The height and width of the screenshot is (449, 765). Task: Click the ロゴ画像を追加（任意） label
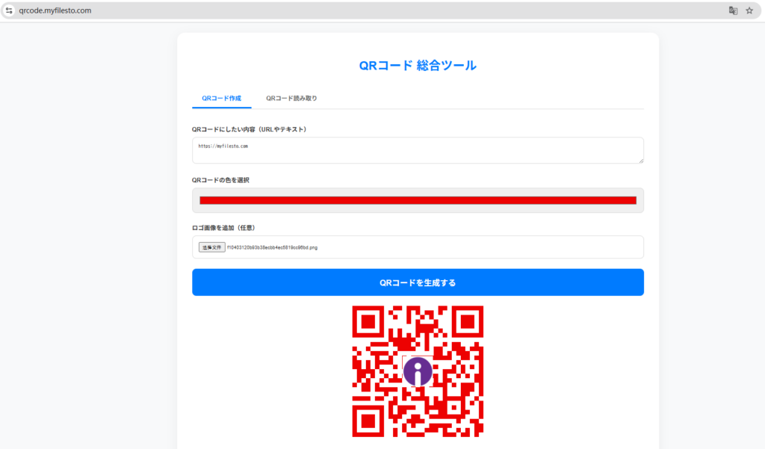[223, 228]
